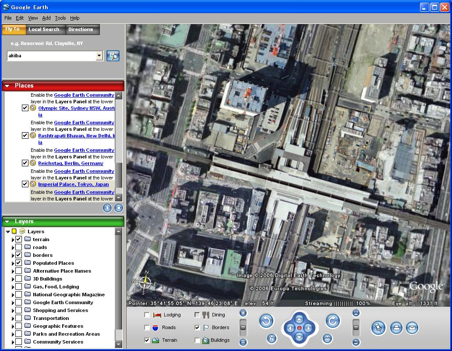452x351 pixels.
Task: Rotate the view counter-clockwise
Action: (x=266, y=321)
